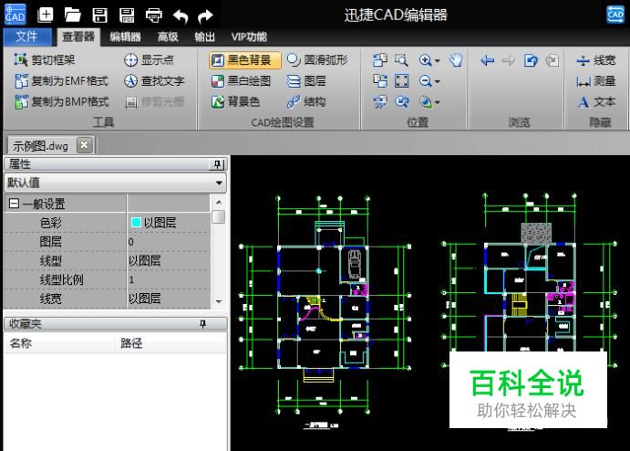Switch to the 高级 advanced tab
Viewport: 630px width, 451px height.
[x=168, y=37]
